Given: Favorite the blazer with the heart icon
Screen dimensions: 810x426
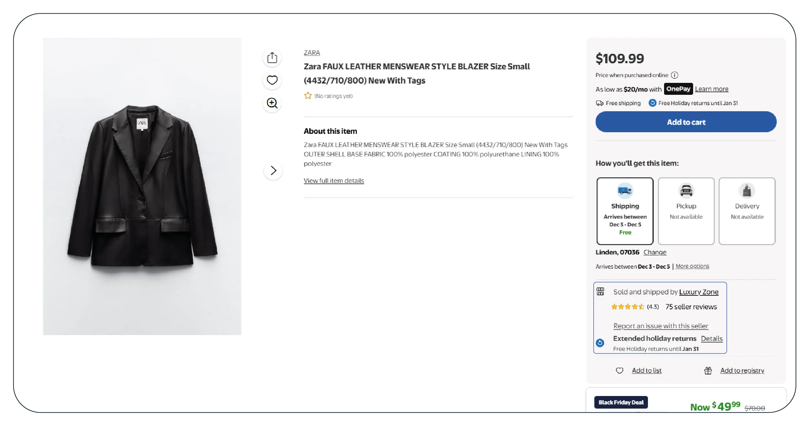Looking at the screenshot, I should 272,80.
